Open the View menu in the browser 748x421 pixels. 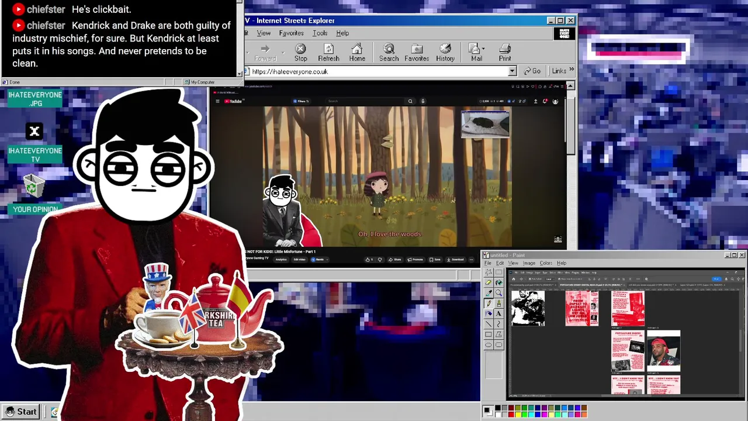click(x=264, y=33)
